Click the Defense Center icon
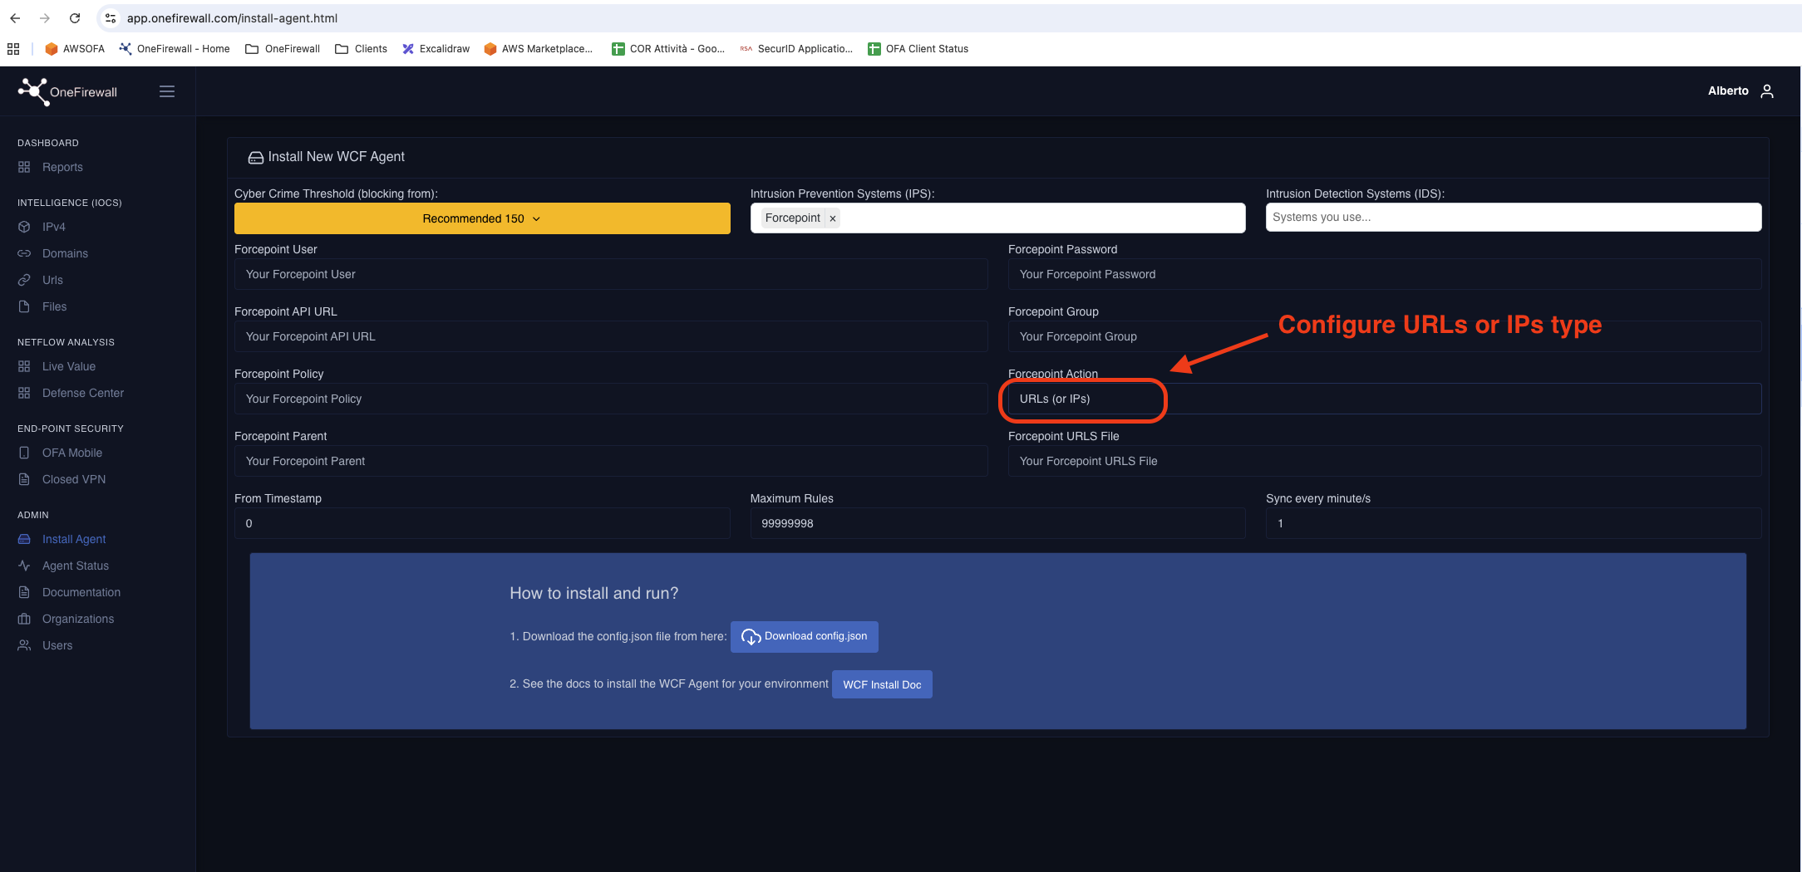The image size is (1802, 872). click(24, 393)
